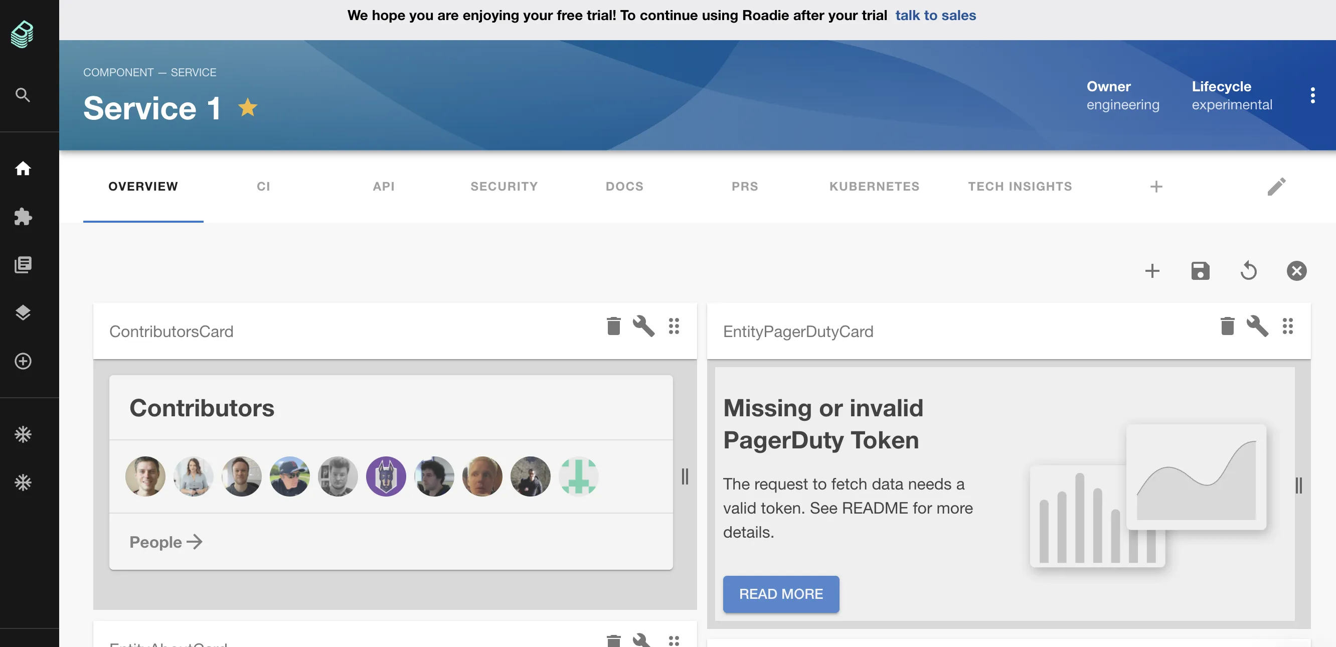Screen dimensions: 1336x647
Task: Open the Security tab
Action: (x=504, y=186)
